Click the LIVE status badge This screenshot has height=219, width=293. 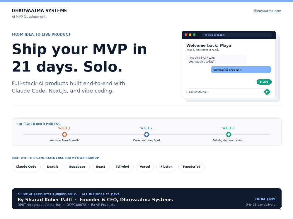[264, 82]
